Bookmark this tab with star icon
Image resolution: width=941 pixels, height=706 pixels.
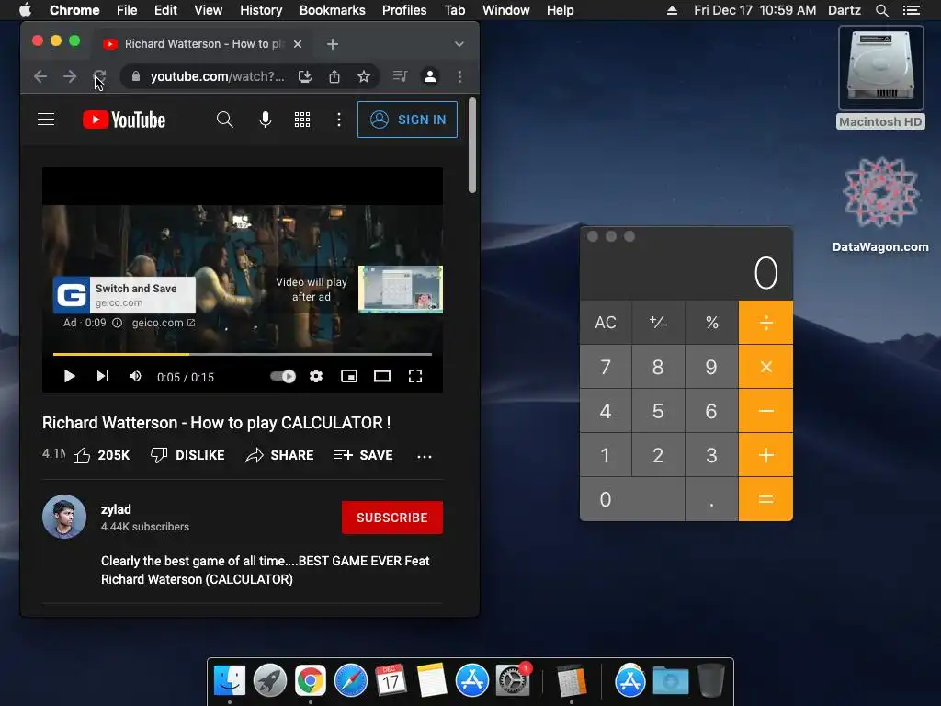(364, 76)
